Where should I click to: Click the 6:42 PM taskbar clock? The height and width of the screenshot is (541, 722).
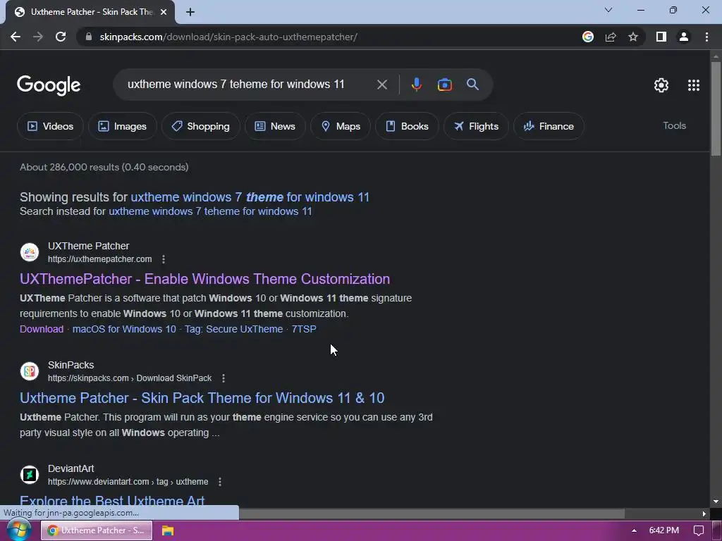663,530
